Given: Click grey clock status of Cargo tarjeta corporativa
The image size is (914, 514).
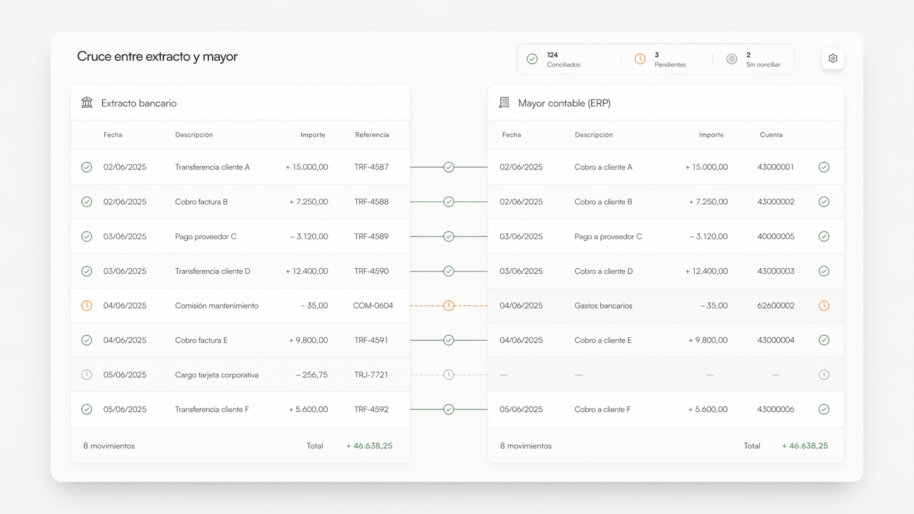Looking at the screenshot, I should tap(86, 375).
